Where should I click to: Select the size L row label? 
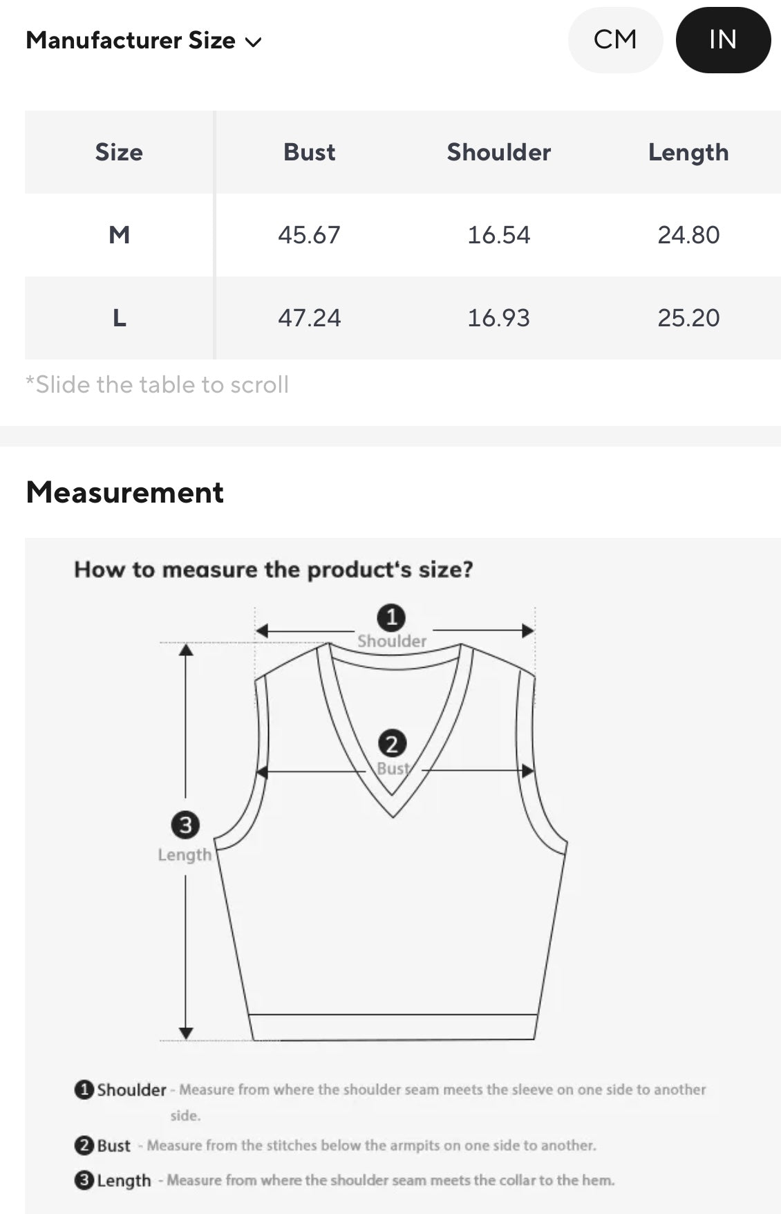coord(119,318)
